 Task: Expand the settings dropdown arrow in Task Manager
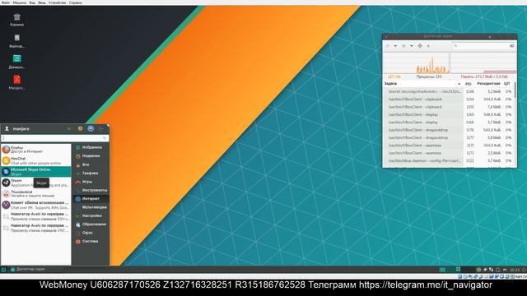coord(412,46)
